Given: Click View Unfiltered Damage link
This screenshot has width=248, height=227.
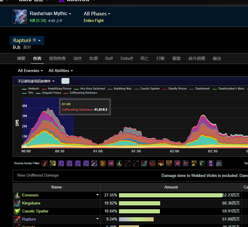Looking at the screenshot, I should point(38,175).
